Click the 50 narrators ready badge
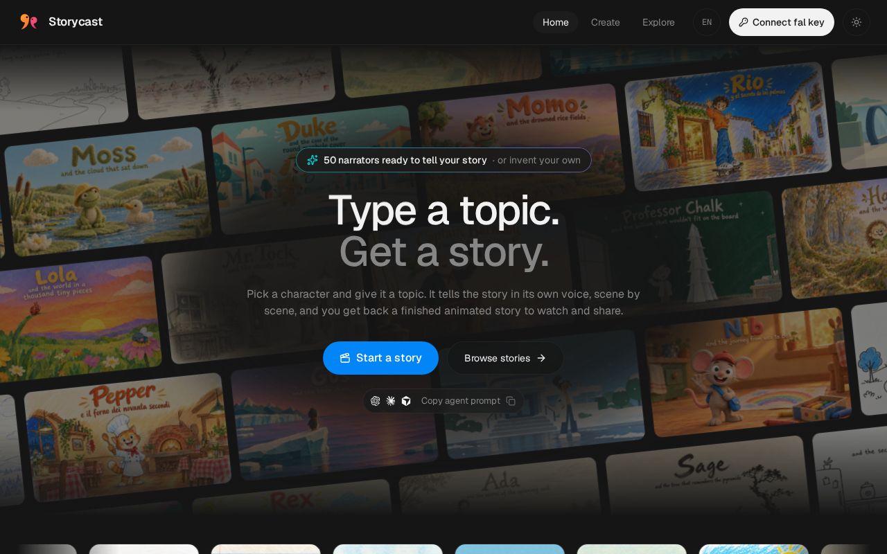 [443, 160]
